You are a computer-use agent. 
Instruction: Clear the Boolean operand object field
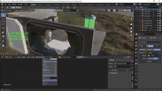157,56
